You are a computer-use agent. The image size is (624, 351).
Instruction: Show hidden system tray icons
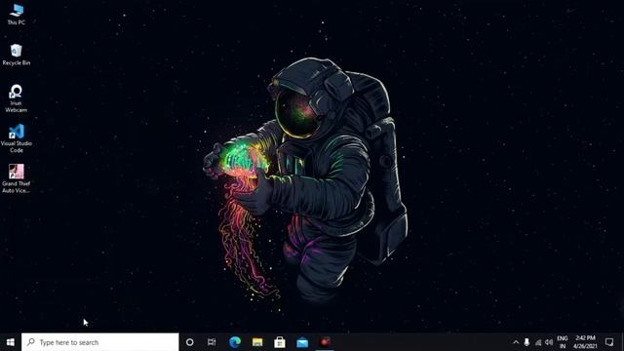pyautogui.click(x=516, y=342)
